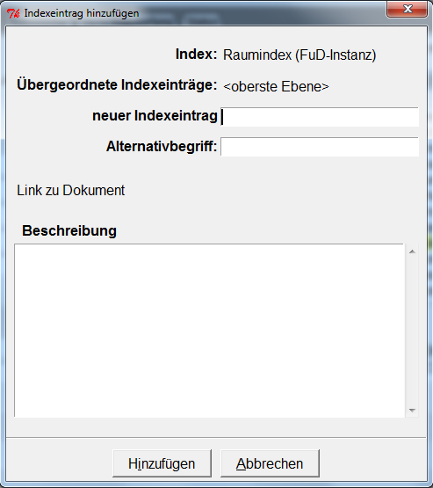Close the Indexeintrag hinzufügen dialog
This screenshot has height=488, width=433.
point(408,9)
